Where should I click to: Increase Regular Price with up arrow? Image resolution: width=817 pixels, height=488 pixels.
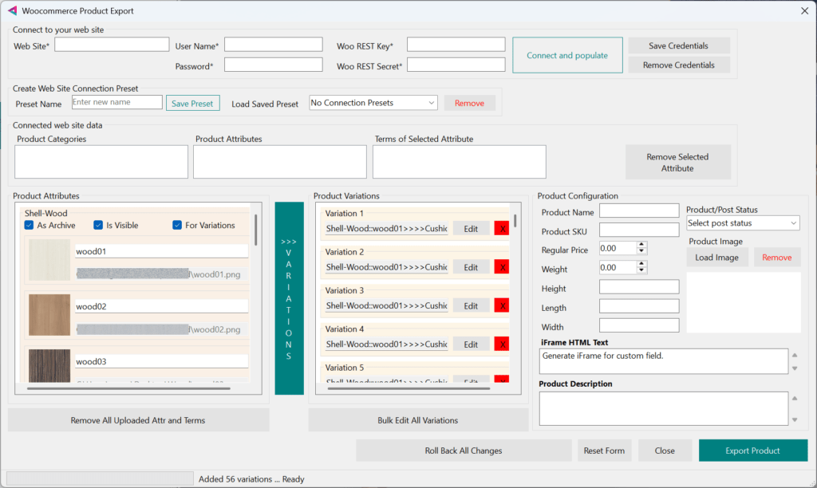pos(641,246)
